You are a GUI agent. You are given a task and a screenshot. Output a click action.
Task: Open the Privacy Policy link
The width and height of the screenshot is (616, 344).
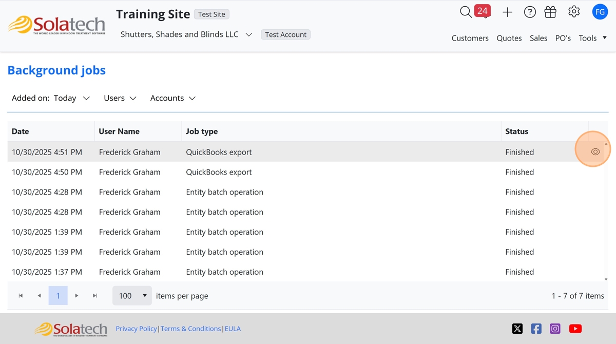[136, 329]
